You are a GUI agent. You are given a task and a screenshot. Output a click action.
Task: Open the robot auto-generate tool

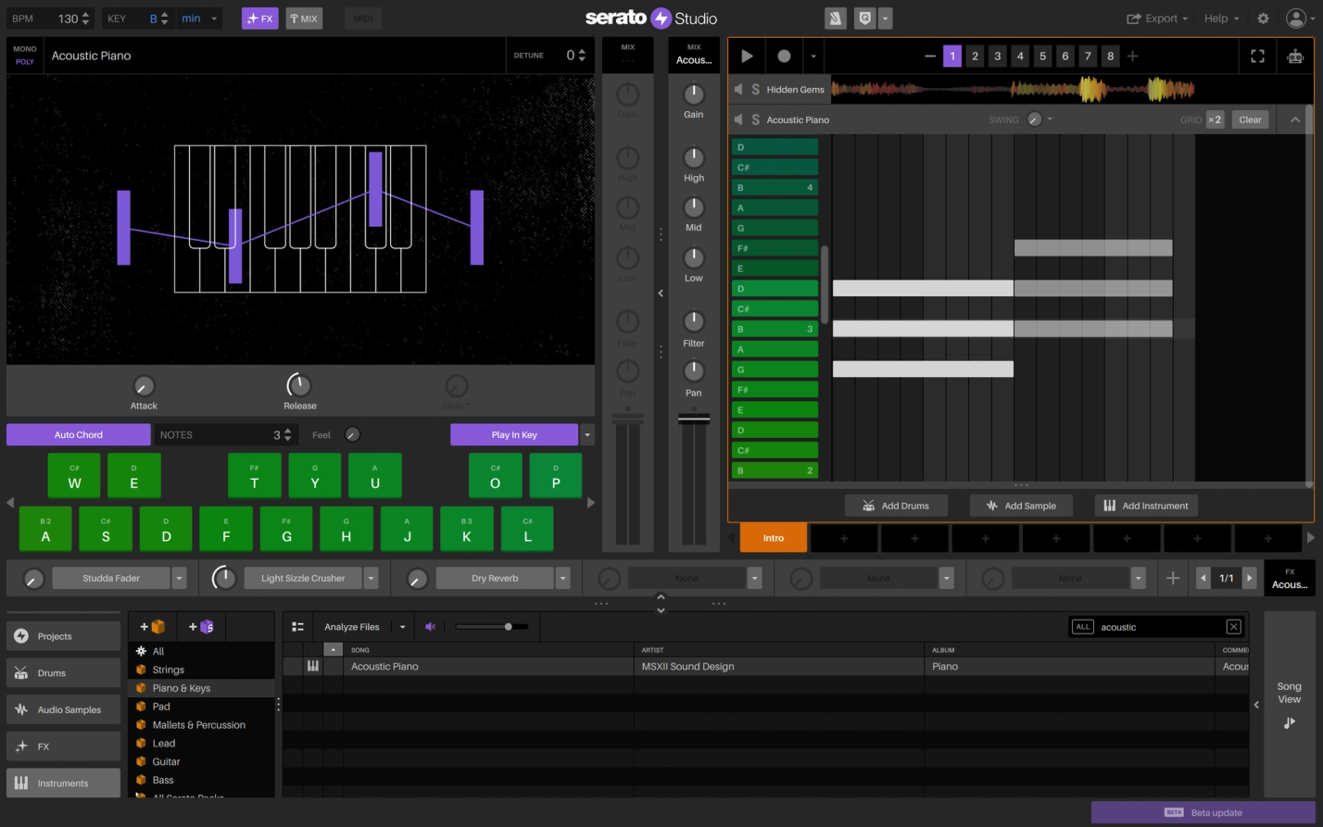(x=1294, y=56)
